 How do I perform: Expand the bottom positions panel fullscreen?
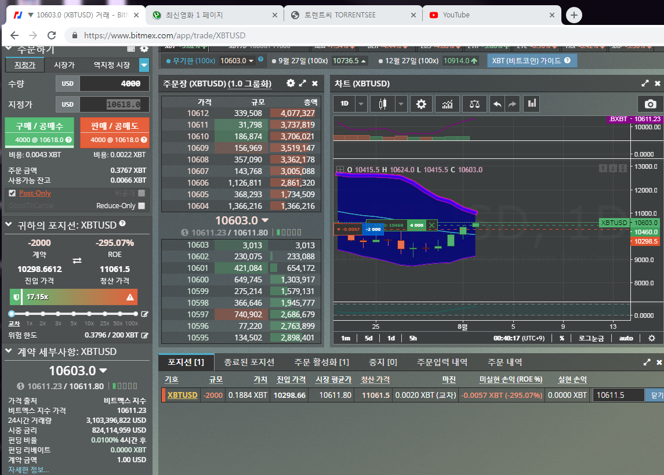click(x=647, y=362)
